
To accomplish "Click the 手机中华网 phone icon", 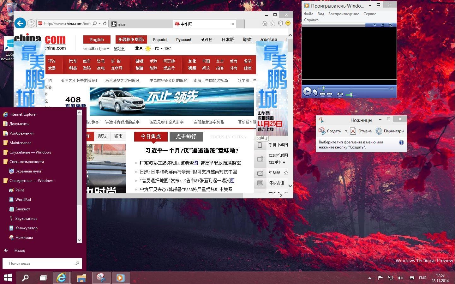I will pos(260,145).
